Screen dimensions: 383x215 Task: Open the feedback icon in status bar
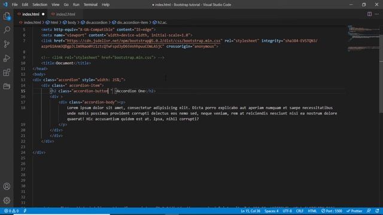pos(369,211)
